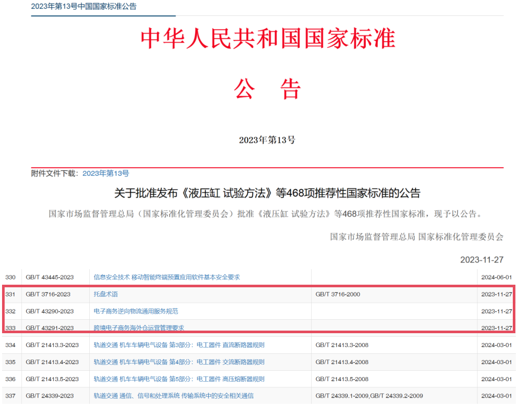Click replaced standard GB/T 21413.5-2008
This screenshot has width=519, height=409.
(342, 379)
